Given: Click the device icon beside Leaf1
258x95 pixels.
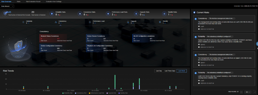Looking at the screenshot, I should tap(199, 26).
